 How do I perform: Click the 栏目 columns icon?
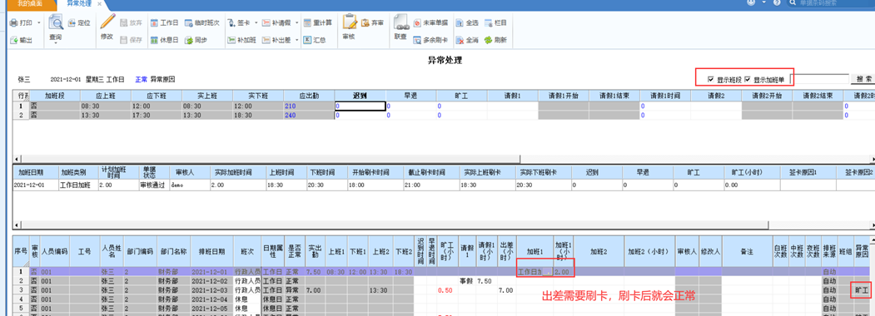(x=488, y=23)
